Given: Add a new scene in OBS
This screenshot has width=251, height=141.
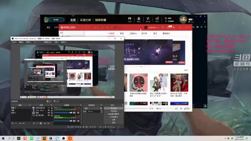Looking at the screenshot, I should 13,123.
